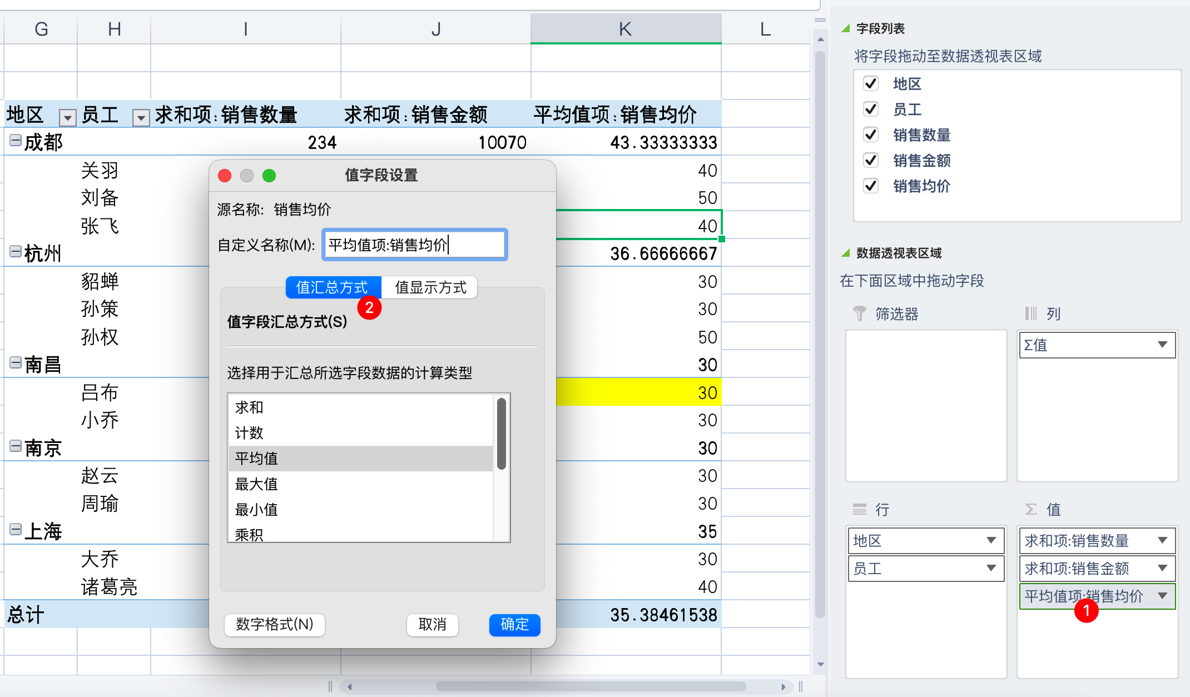Toggle the 销售均价 field checkbox
Screen dimensions: 1190x697
point(871,186)
